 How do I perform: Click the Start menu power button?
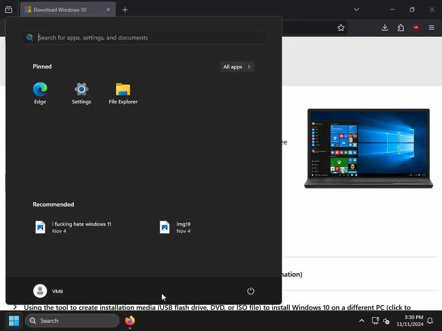click(x=251, y=291)
